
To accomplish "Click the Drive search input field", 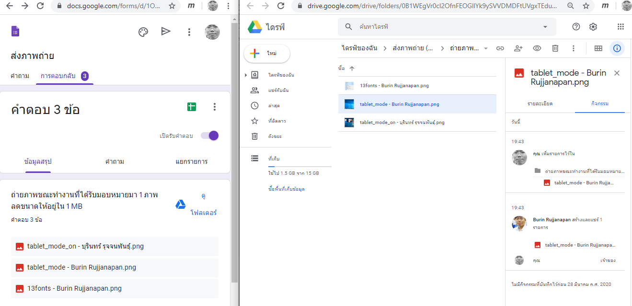I will coord(446,27).
